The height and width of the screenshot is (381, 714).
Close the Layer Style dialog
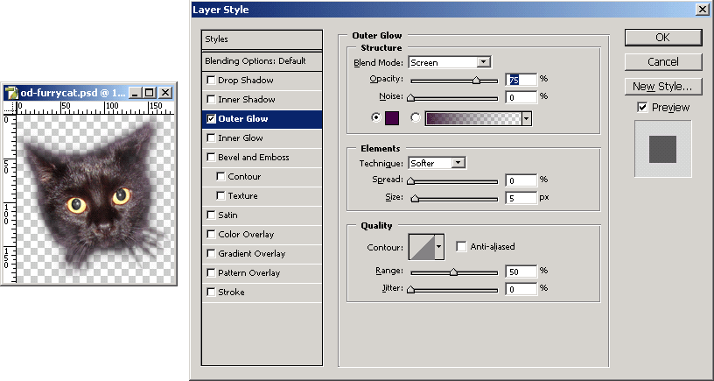tap(703, 9)
